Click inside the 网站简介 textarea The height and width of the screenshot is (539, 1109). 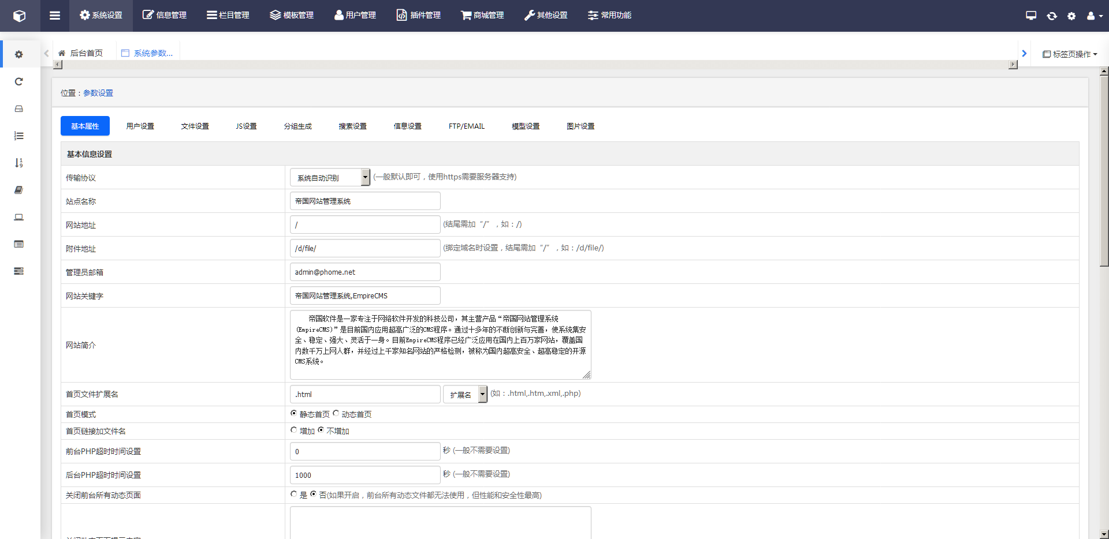click(x=440, y=345)
